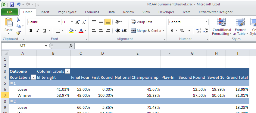Open Merge & Center dropdown arrow

164,31
